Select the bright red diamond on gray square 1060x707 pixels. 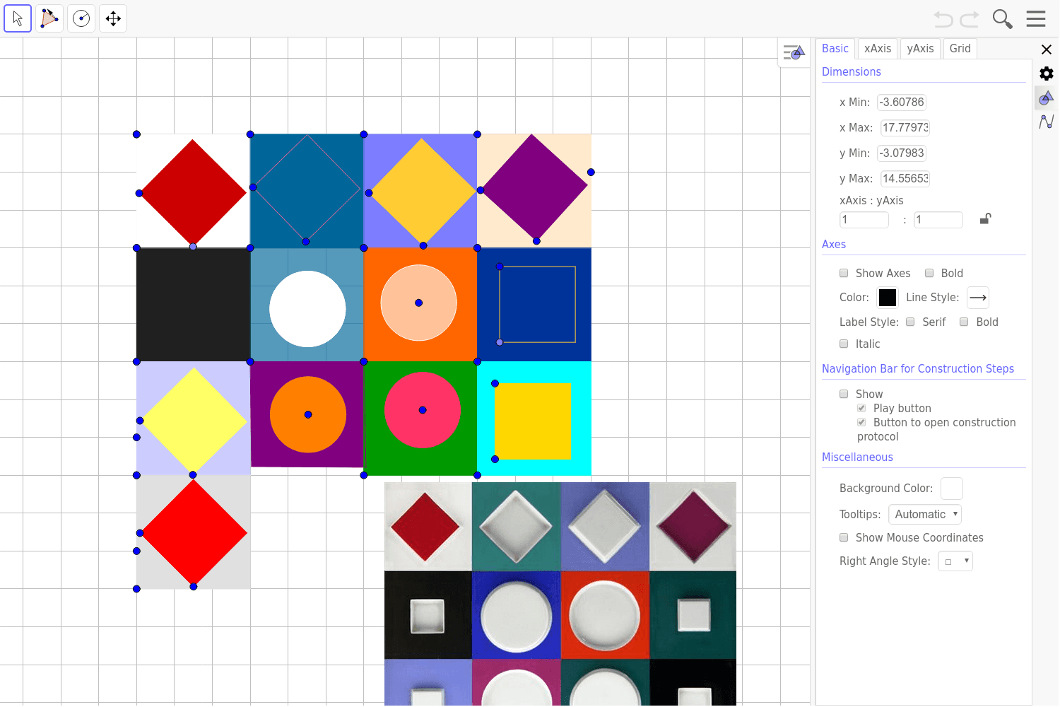(194, 533)
